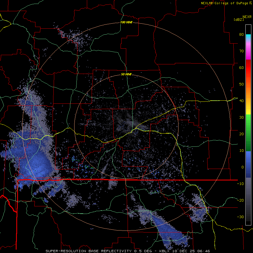253x253 pixels.
Task: Click the -20 value on the dBZ scale
Action: pyautogui.click(x=240, y=200)
